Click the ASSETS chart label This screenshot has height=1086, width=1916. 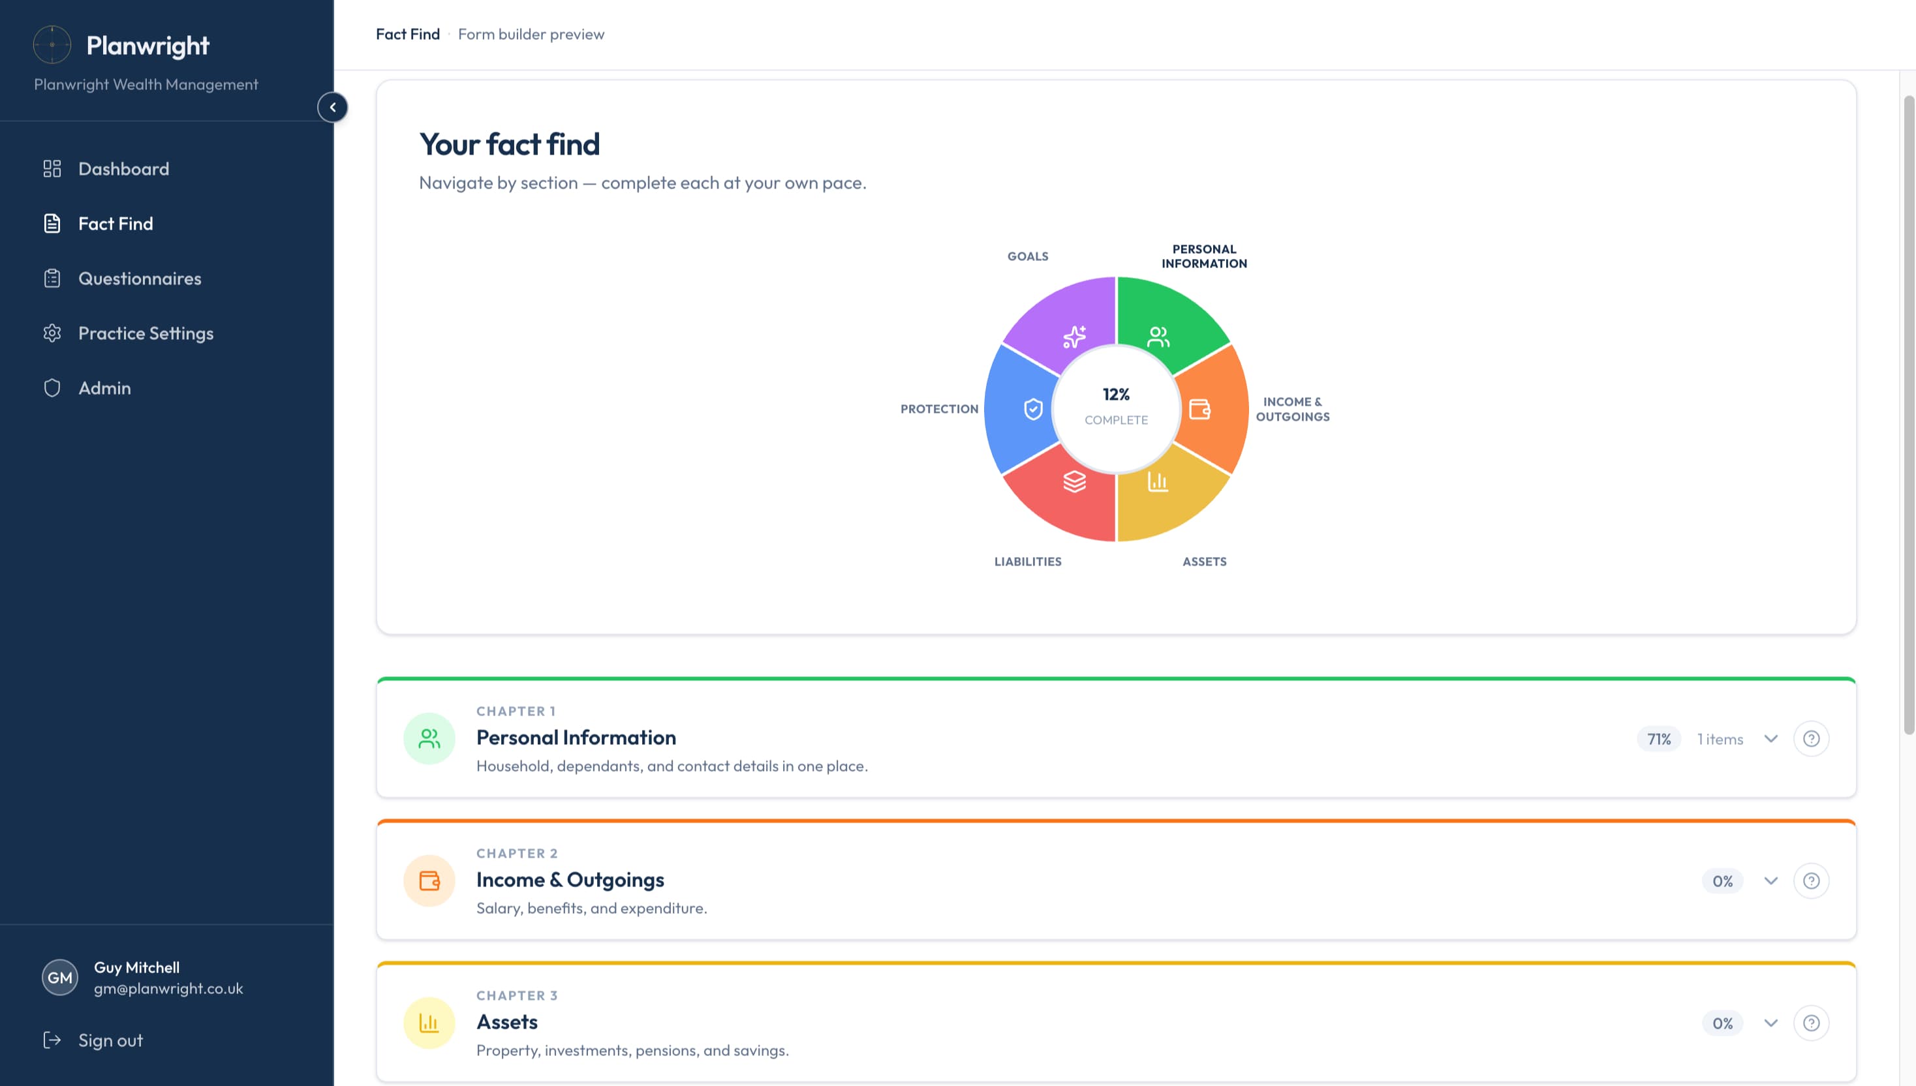click(1203, 562)
